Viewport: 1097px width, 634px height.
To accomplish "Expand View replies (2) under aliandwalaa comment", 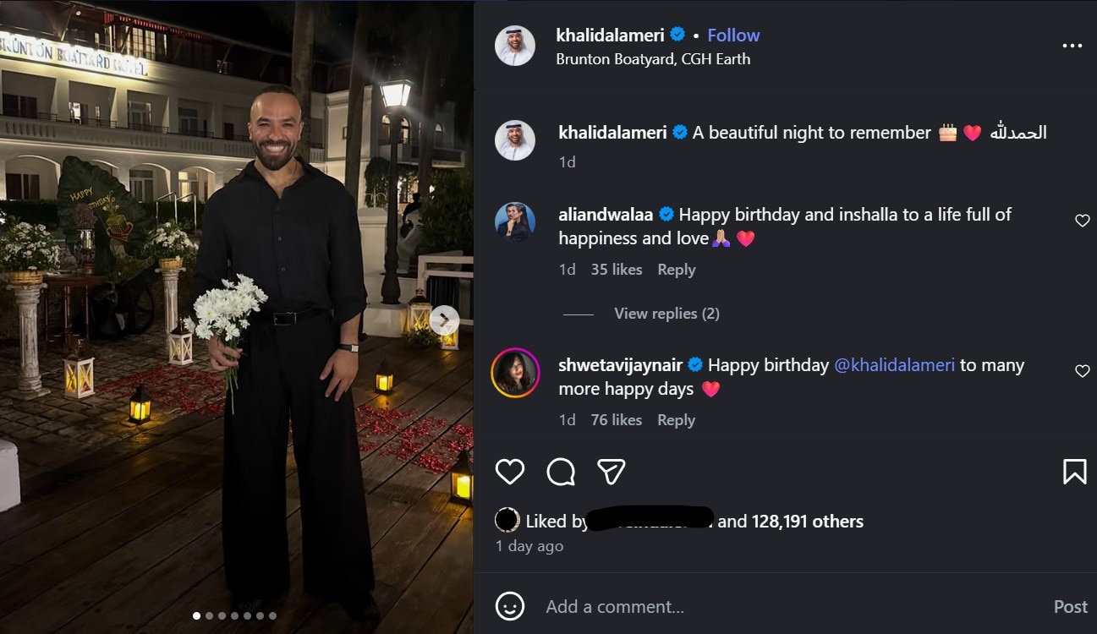I will 666,314.
